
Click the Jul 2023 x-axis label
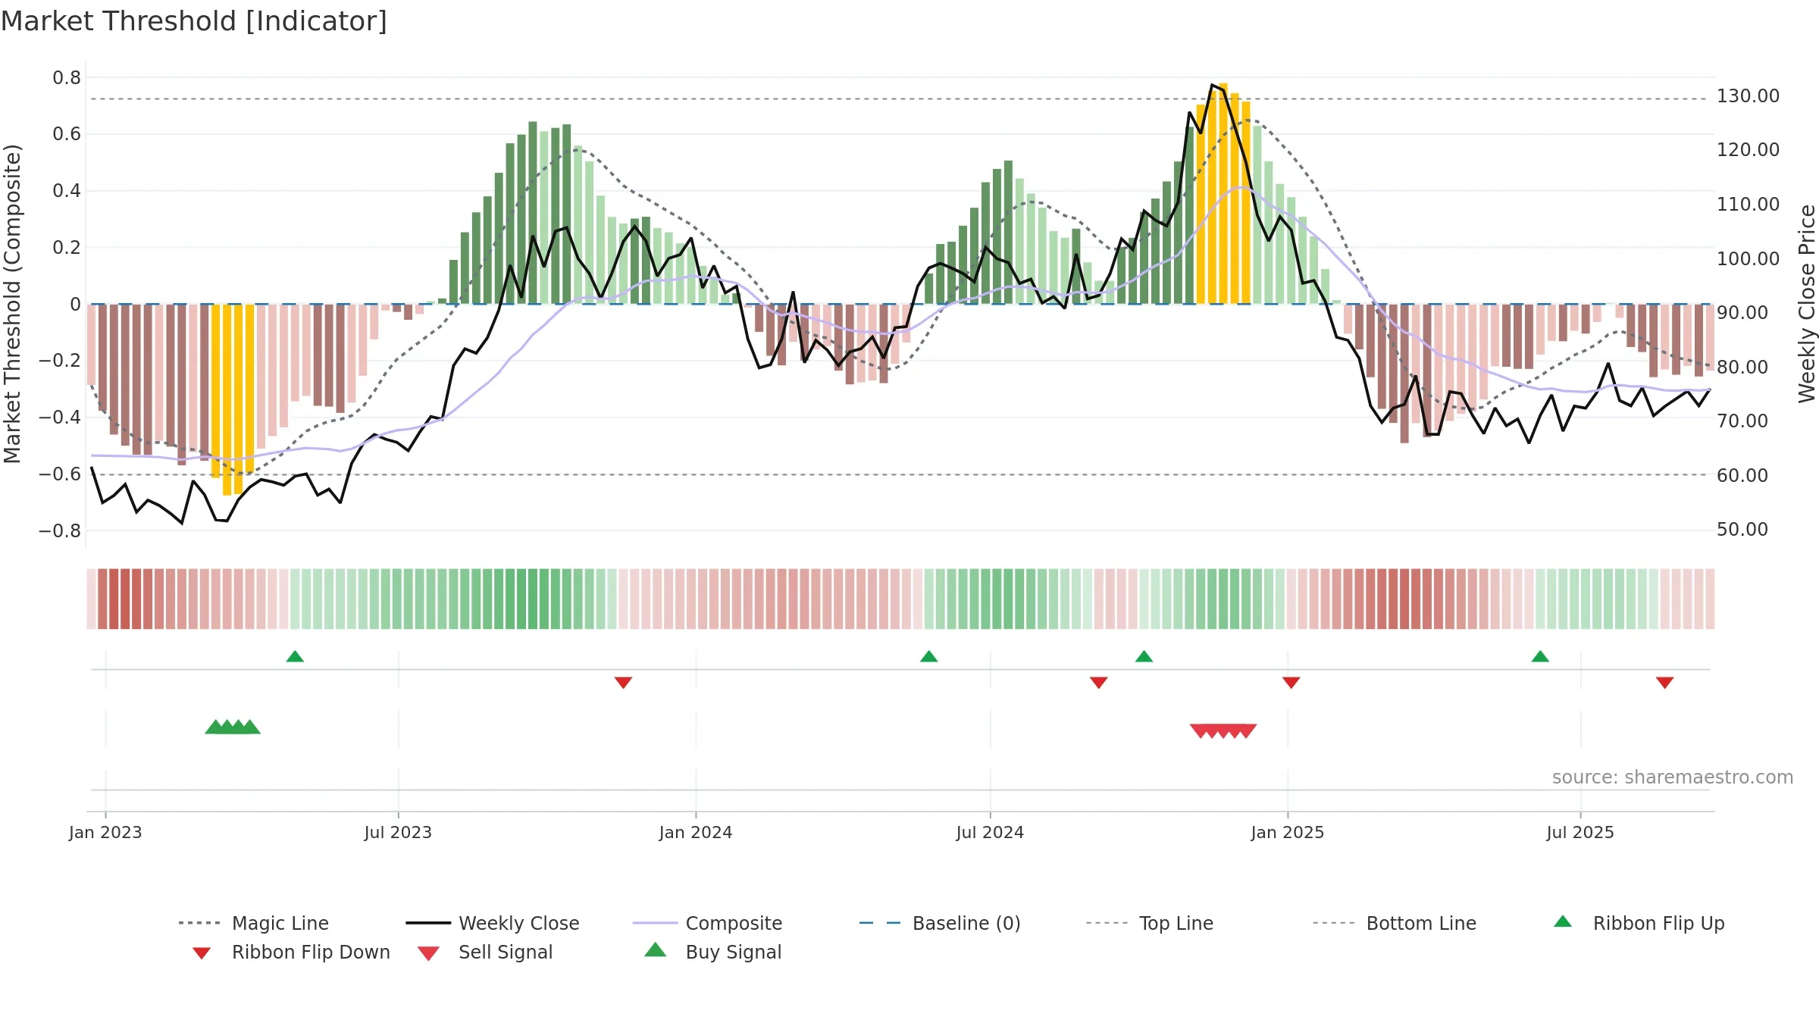(x=398, y=833)
